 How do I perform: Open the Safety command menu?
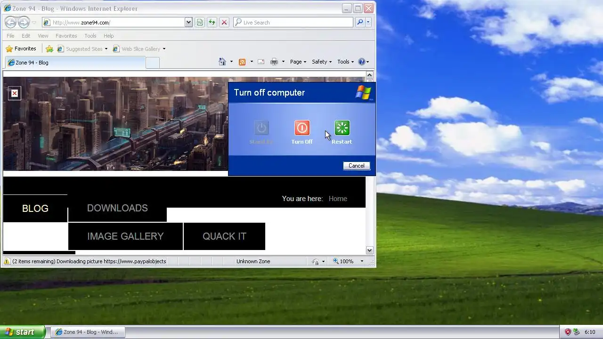pyautogui.click(x=322, y=62)
